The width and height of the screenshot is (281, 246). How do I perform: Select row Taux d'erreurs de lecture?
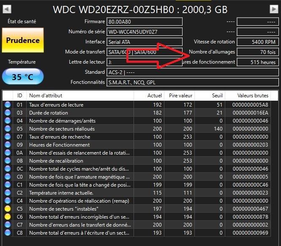pos(136,105)
